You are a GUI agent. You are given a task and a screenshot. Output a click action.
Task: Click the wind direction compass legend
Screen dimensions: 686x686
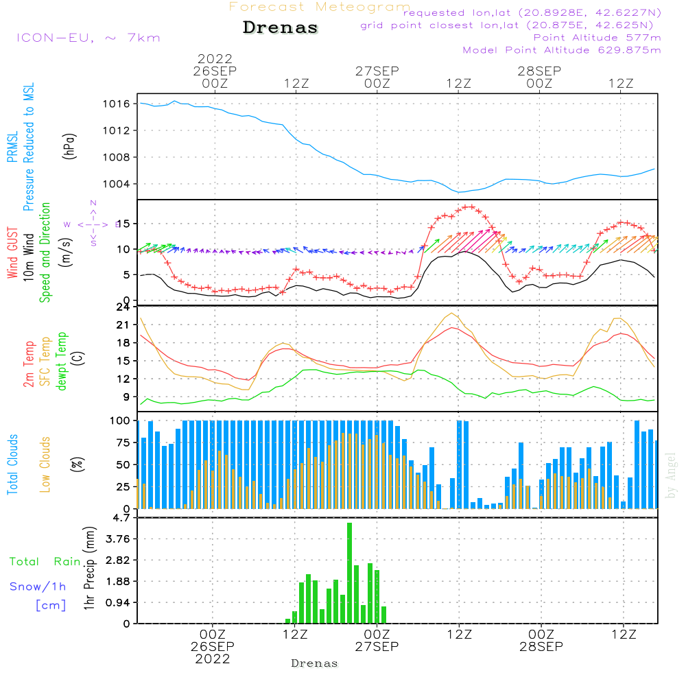pyautogui.click(x=93, y=224)
